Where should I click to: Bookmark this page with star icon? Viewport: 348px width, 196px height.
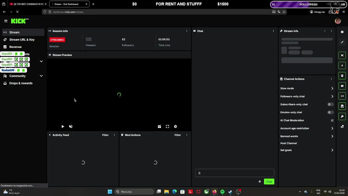(x=284, y=12)
